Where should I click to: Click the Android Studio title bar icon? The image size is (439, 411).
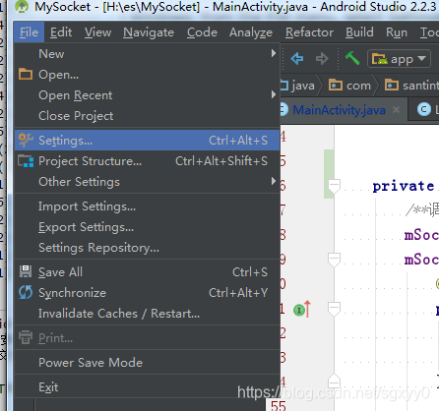(22, 7)
